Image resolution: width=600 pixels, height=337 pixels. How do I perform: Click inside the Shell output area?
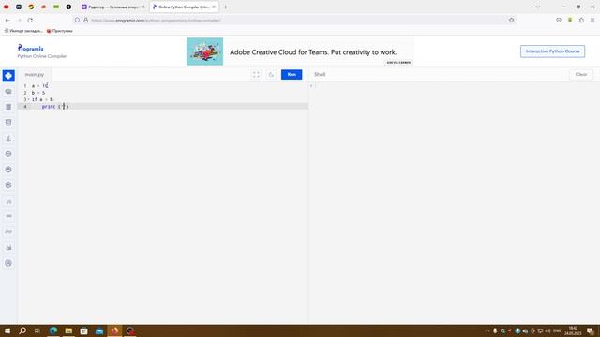(454, 202)
